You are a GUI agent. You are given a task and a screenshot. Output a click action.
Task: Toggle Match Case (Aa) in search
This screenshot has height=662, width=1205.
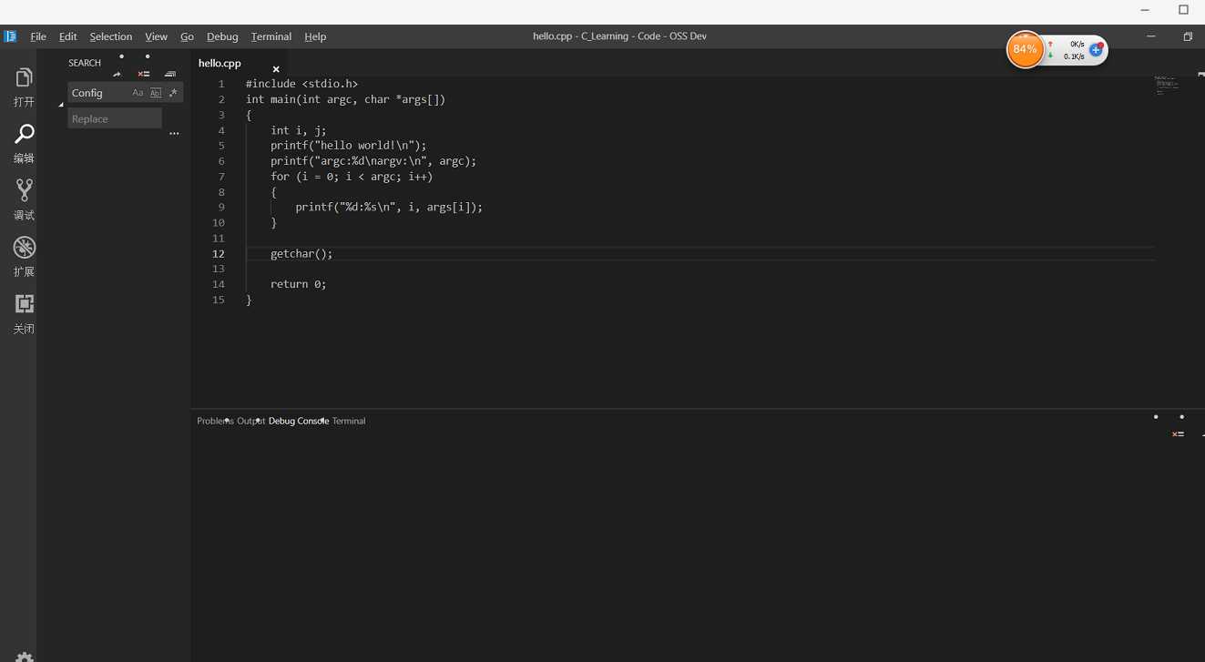coord(138,93)
